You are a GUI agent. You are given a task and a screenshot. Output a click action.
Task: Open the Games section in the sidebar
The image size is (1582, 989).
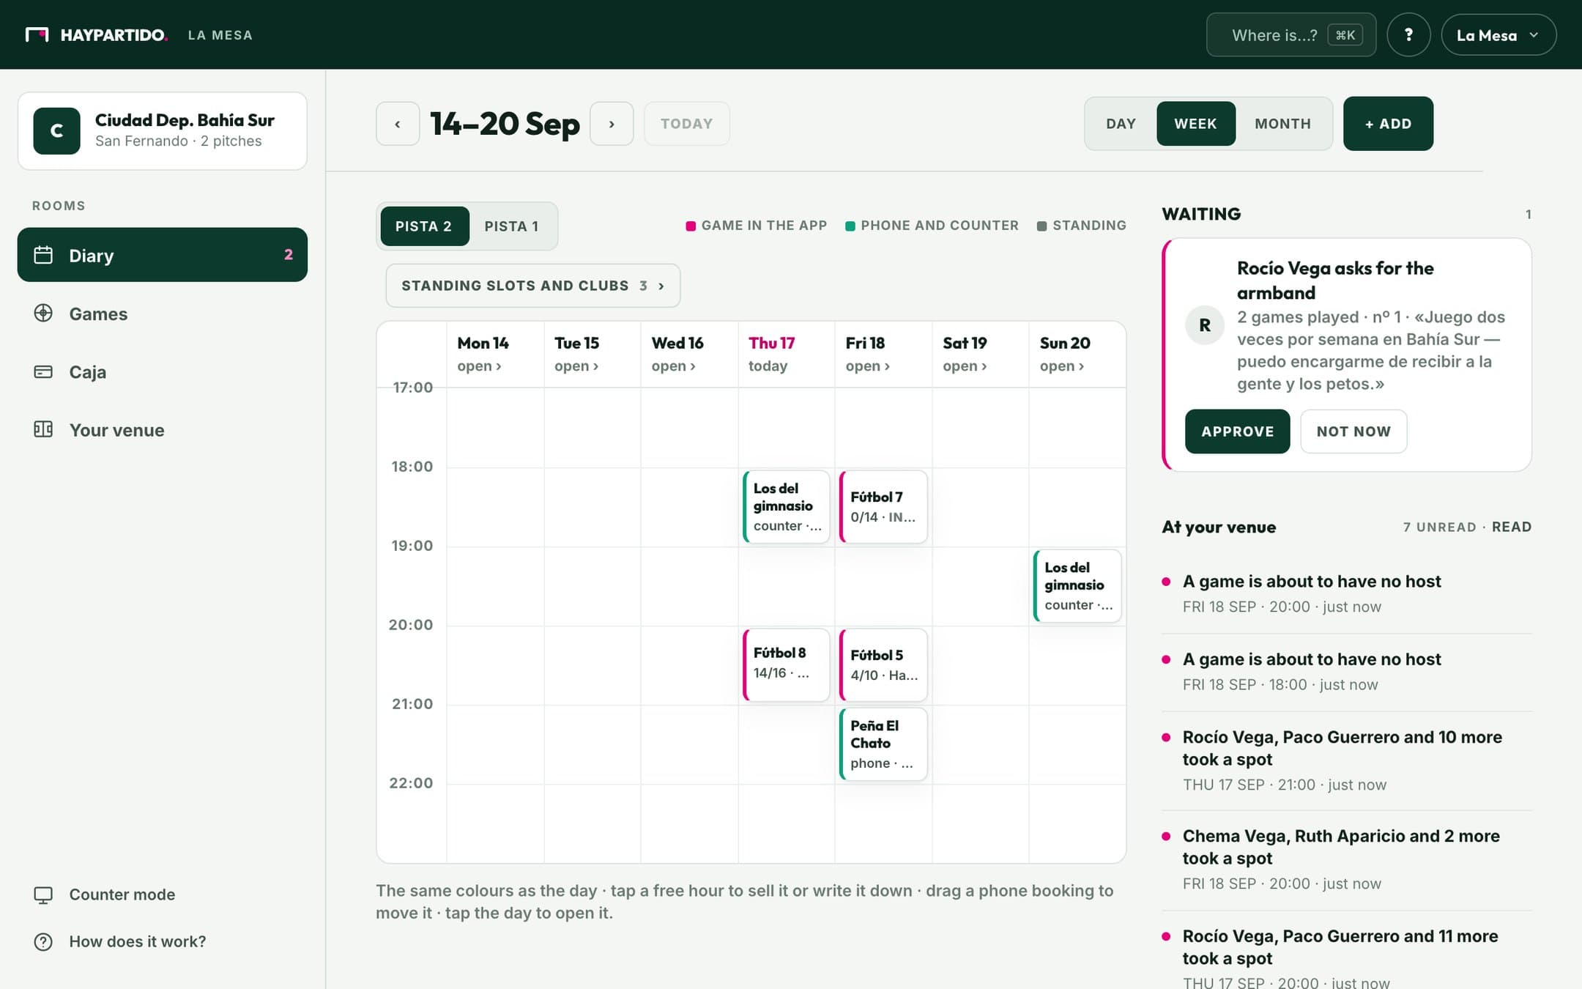point(163,314)
